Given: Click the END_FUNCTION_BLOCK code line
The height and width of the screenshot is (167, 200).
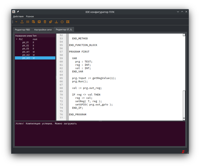Looking at the screenshot, I should pos(83,45).
